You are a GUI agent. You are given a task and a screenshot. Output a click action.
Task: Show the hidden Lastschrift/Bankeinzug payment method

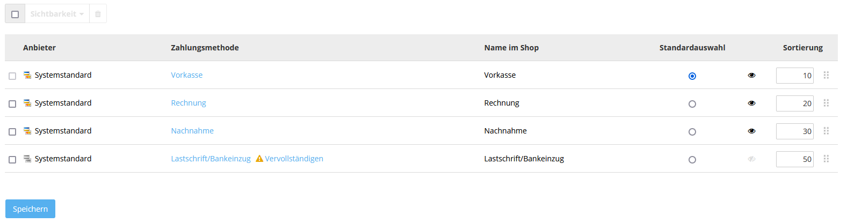coord(751,159)
